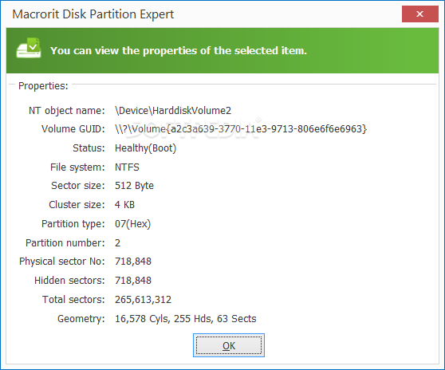This screenshot has height=370, width=445.
Task: Click the NT object name value
Action: click(x=173, y=110)
